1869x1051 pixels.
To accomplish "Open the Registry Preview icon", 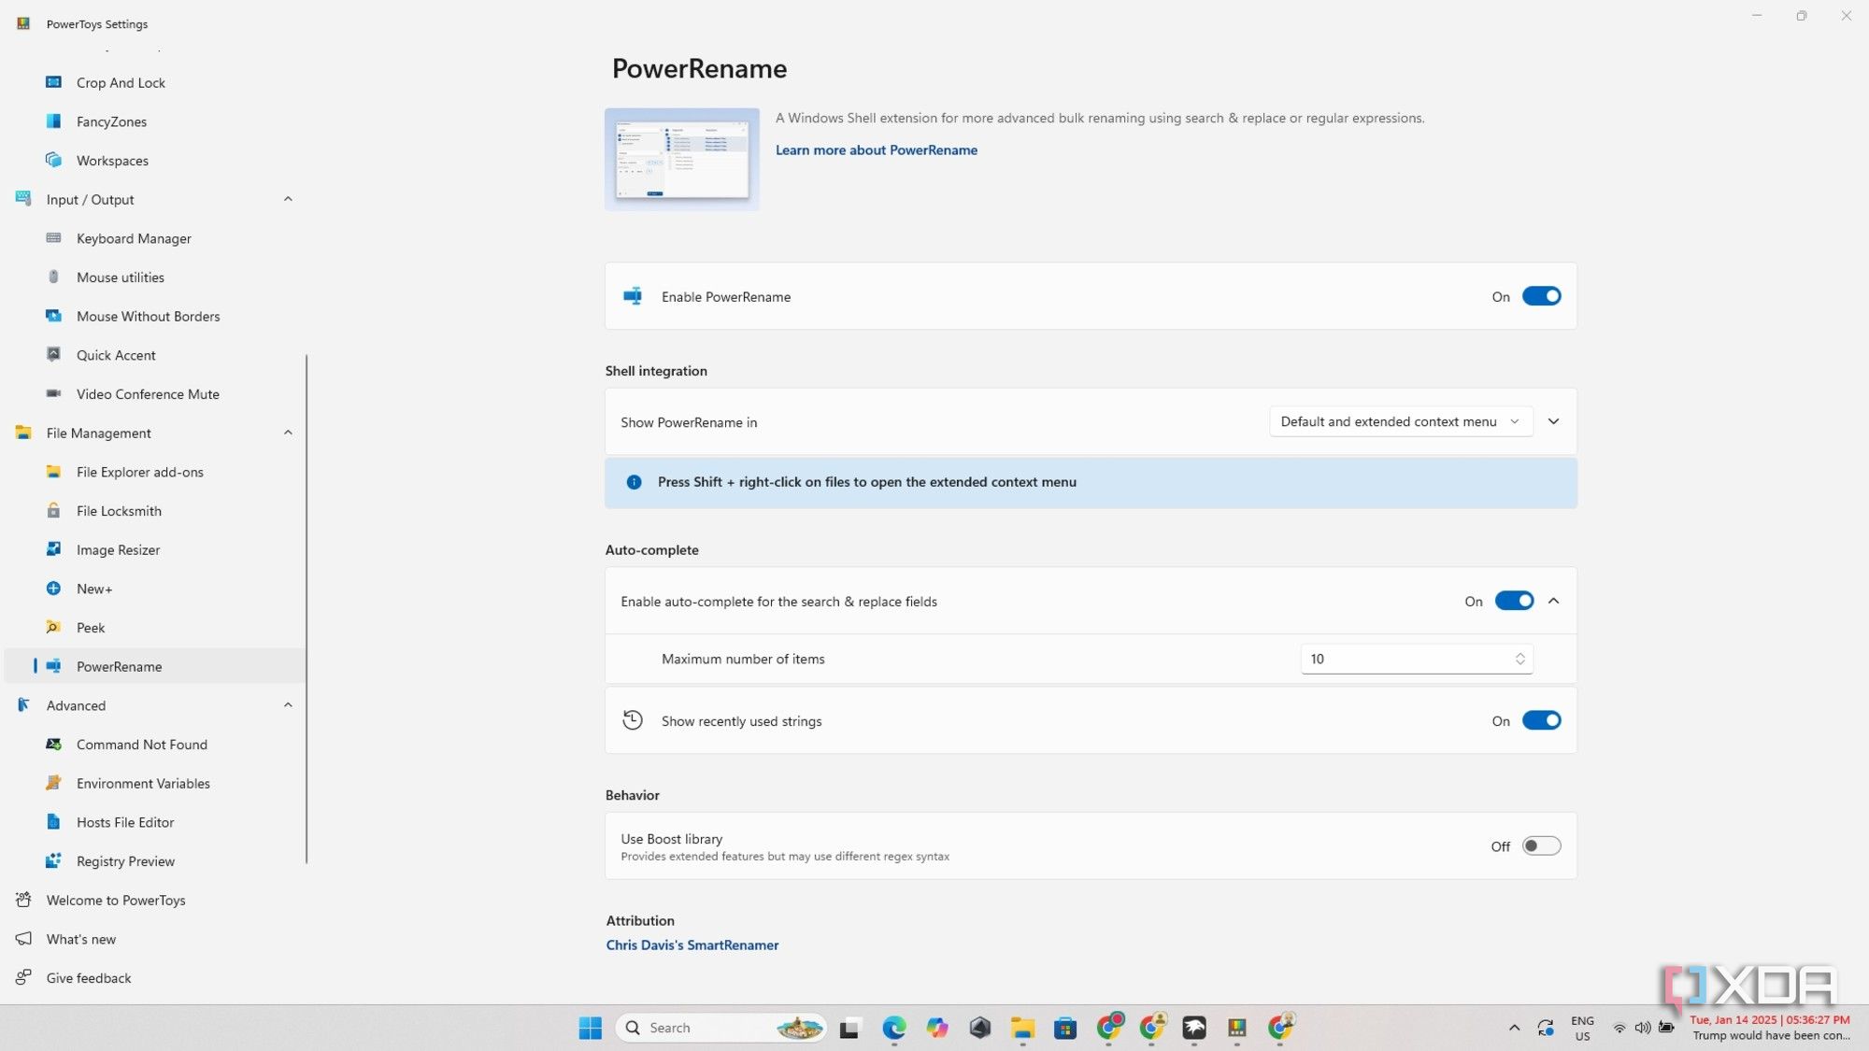I will [x=53, y=860].
